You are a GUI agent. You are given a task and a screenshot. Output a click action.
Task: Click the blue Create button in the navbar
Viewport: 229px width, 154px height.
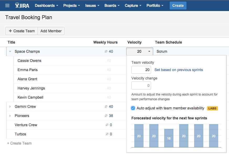click(x=178, y=5)
